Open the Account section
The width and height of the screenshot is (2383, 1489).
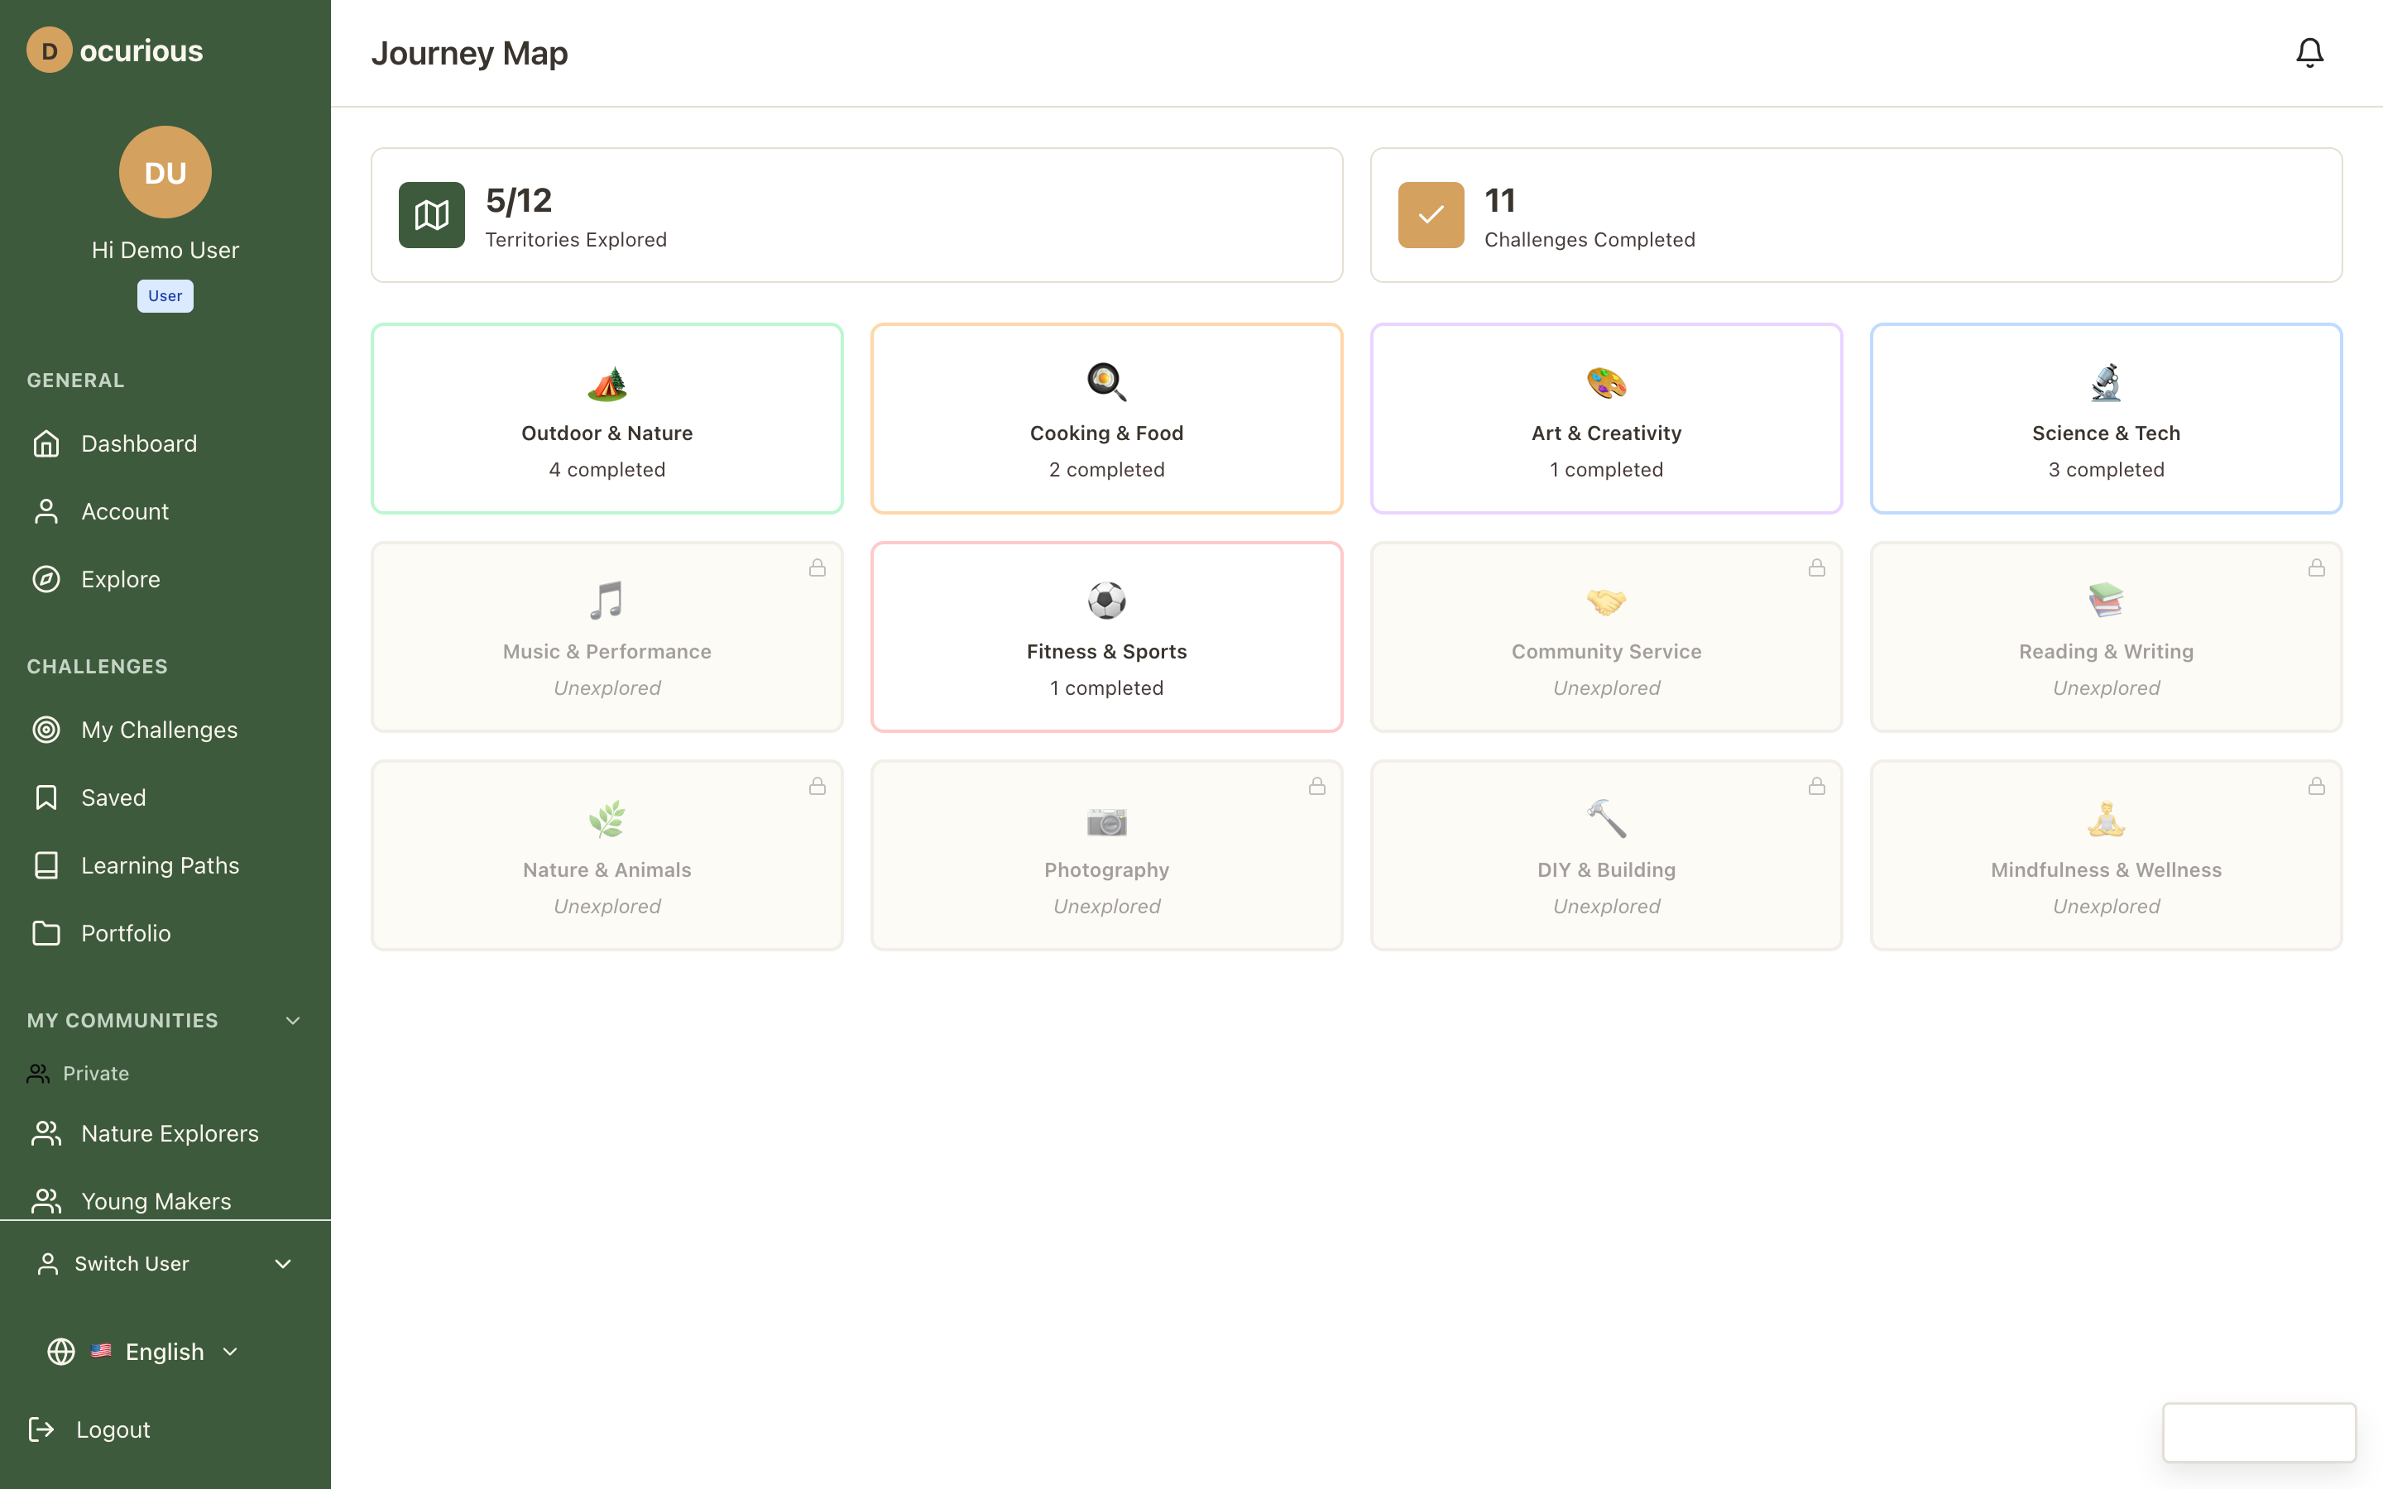125,511
